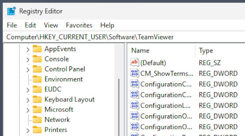Image resolution: width=245 pixels, height=136 pixels.
Task: Open the Favorites menu
Action: click(x=79, y=25)
